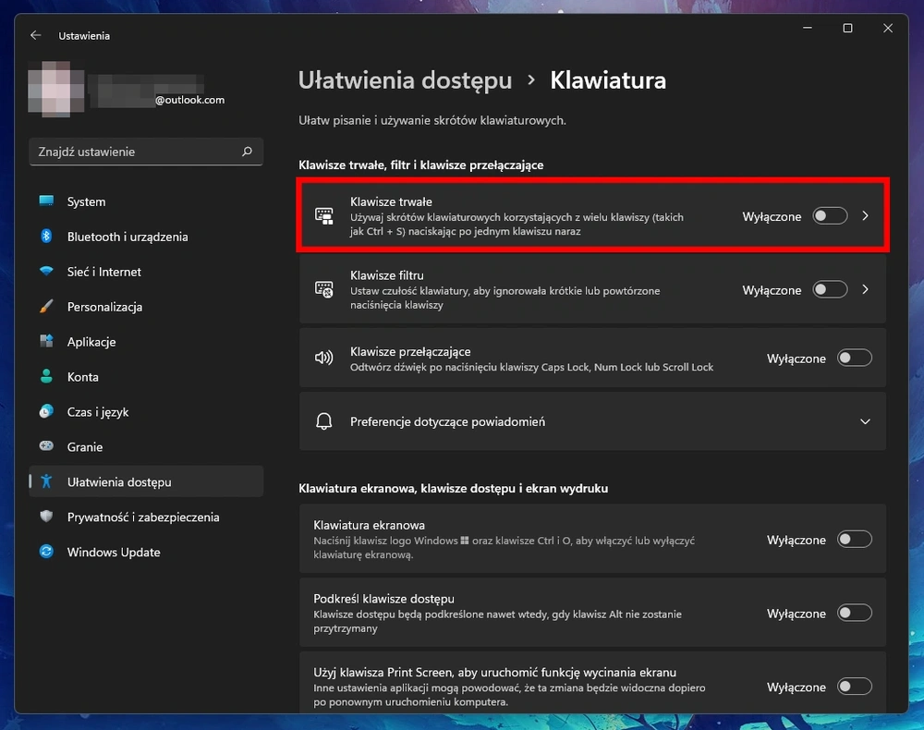Click the Aplikacje icon
The height and width of the screenshot is (730, 924).
pos(46,341)
